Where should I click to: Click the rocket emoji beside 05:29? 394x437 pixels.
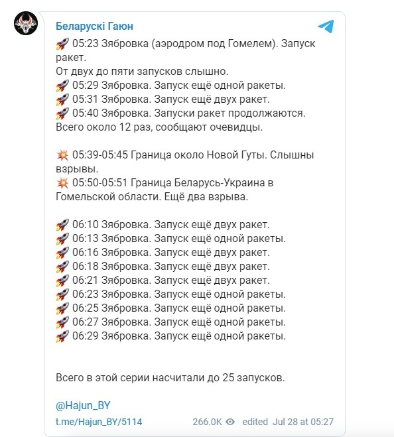[62, 86]
